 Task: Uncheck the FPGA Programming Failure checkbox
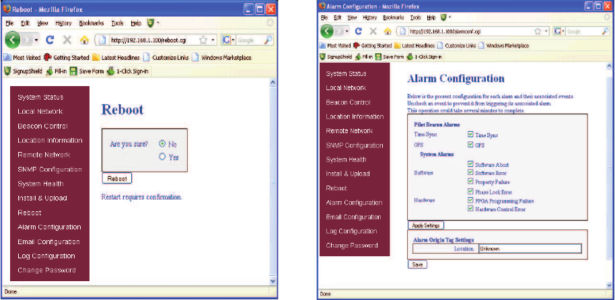click(x=470, y=200)
